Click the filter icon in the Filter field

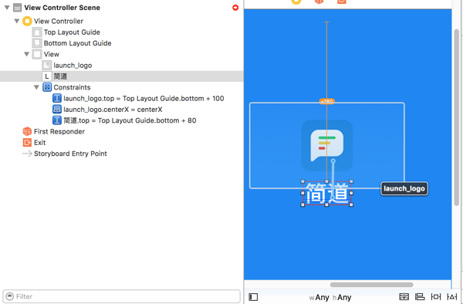(10, 296)
